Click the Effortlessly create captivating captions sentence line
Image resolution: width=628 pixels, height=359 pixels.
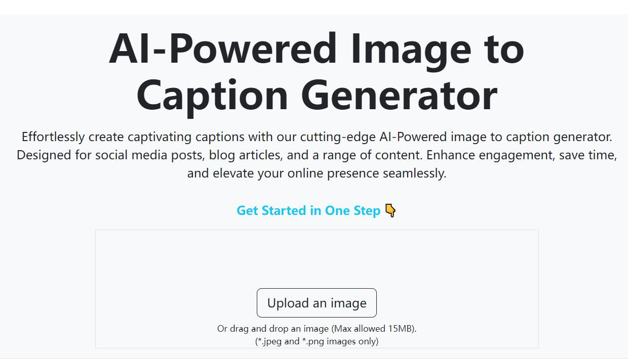click(317, 137)
